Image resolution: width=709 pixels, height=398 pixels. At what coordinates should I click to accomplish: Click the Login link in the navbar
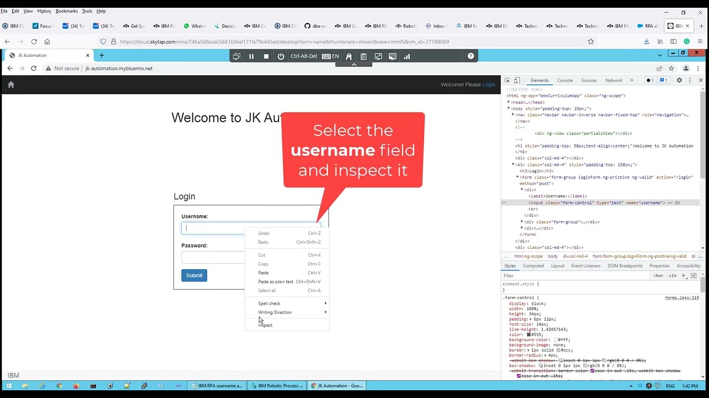pos(489,85)
